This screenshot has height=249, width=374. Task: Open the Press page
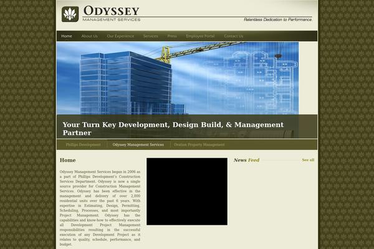(x=172, y=36)
